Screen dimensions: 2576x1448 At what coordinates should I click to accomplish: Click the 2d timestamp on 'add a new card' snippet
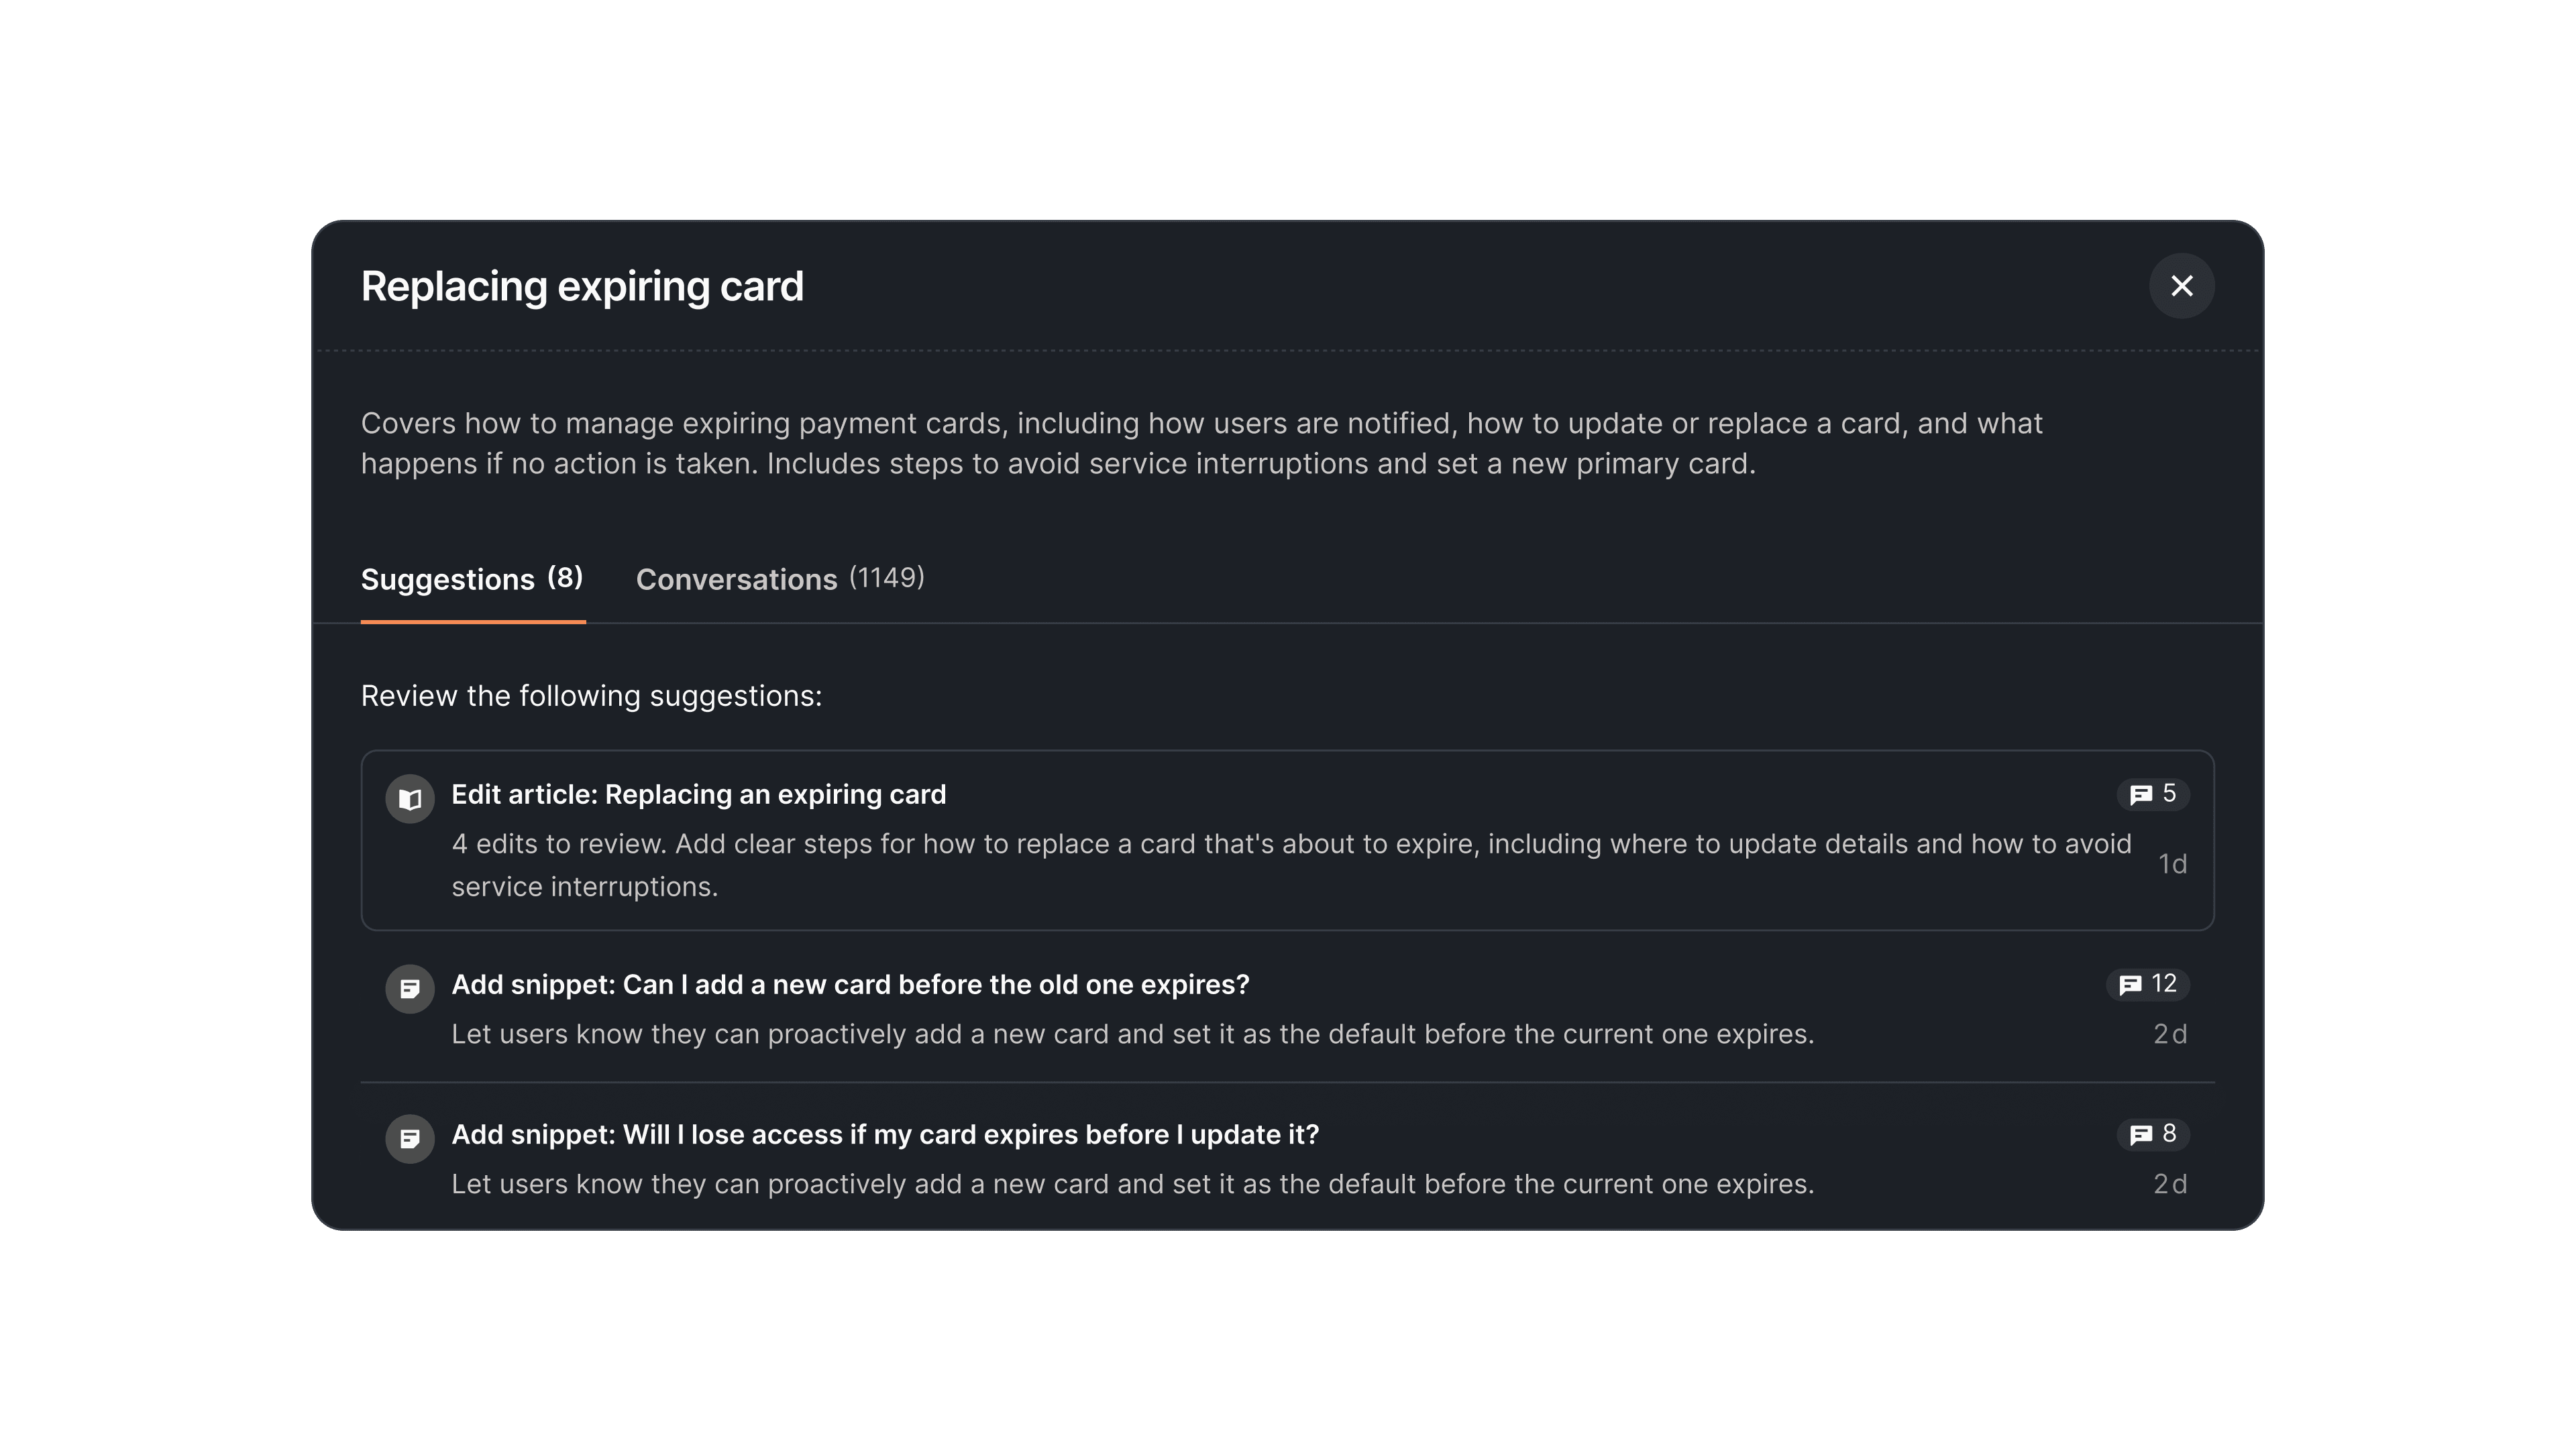click(2170, 1034)
